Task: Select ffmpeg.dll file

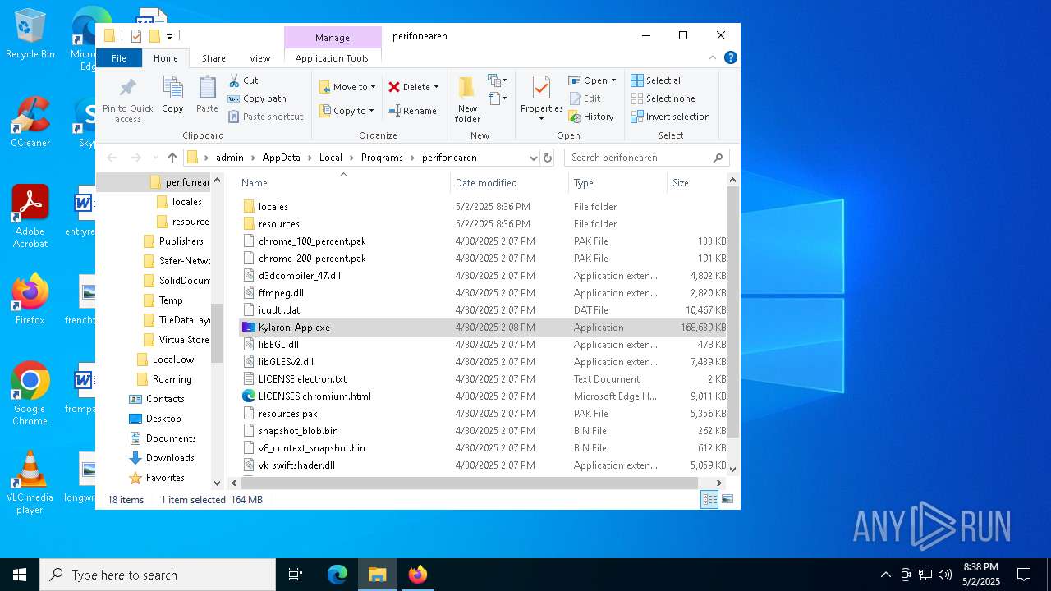Action: pyautogui.click(x=483, y=293)
